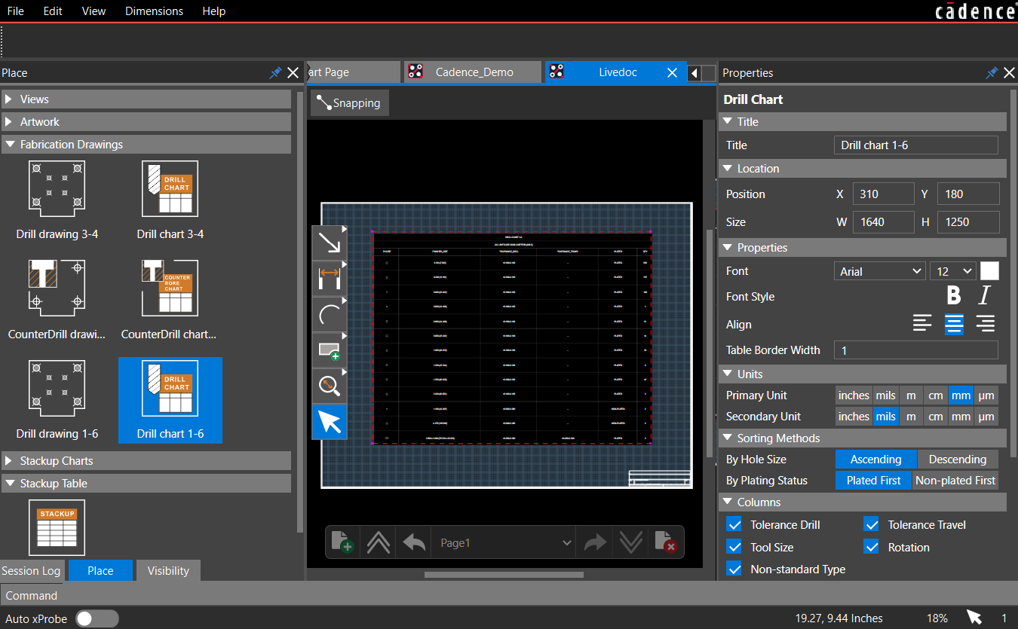The image size is (1018, 629).
Task: Open the font size 12 dropdown
Action: pyautogui.click(x=953, y=271)
